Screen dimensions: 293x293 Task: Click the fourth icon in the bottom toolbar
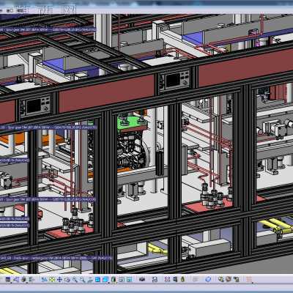(x=31, y=280)
